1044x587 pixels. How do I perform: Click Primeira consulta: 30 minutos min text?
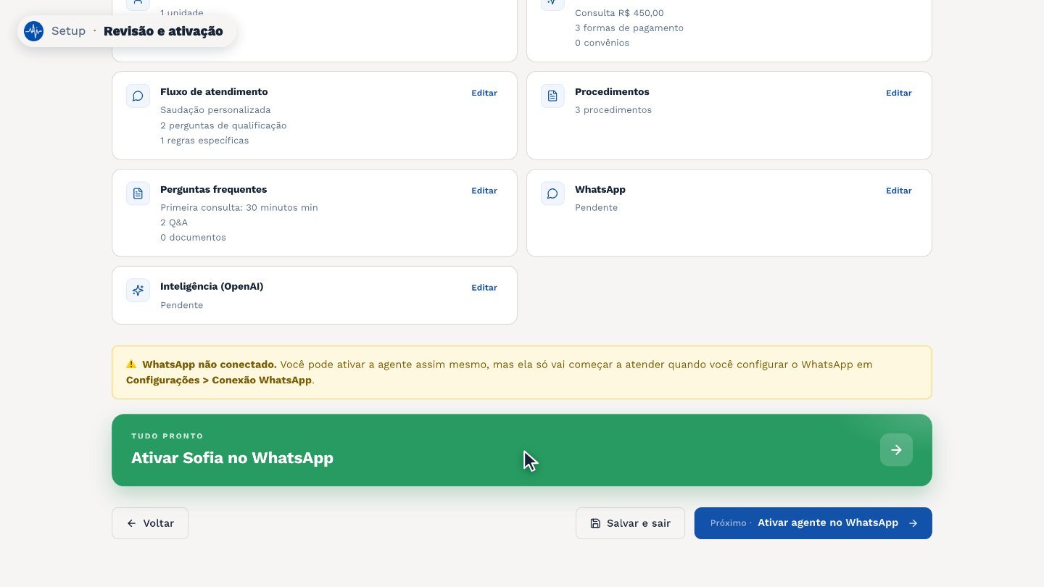tap(239, 208)
